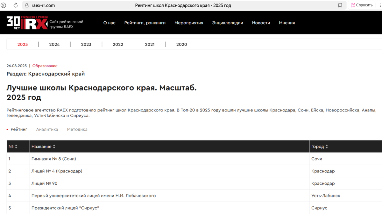Click Президентский лицей "Сириус" row name
The width and height of the screenshot is (382, 214).
pos(65,208)
